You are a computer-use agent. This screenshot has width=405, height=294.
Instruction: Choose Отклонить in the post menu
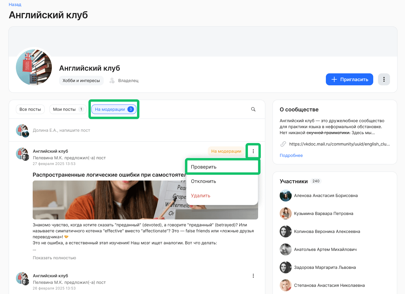coord(222,181)
